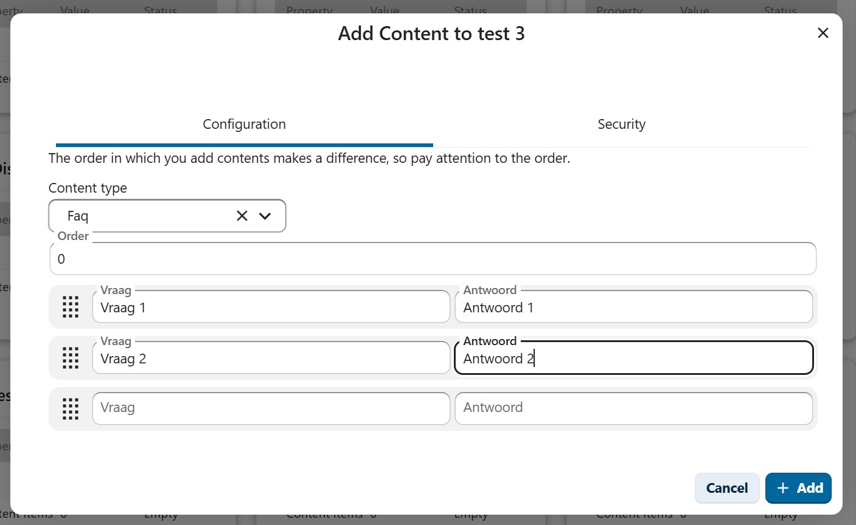The width and height of the screenshot is (856, 525).
Task: Clear the Faq selection using the X icon
Action: 242,215
